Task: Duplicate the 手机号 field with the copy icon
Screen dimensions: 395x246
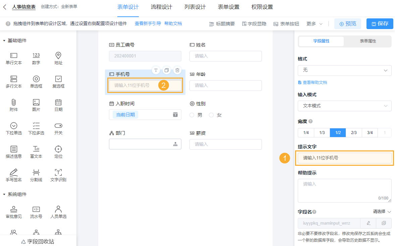Action: click(166, 70)
